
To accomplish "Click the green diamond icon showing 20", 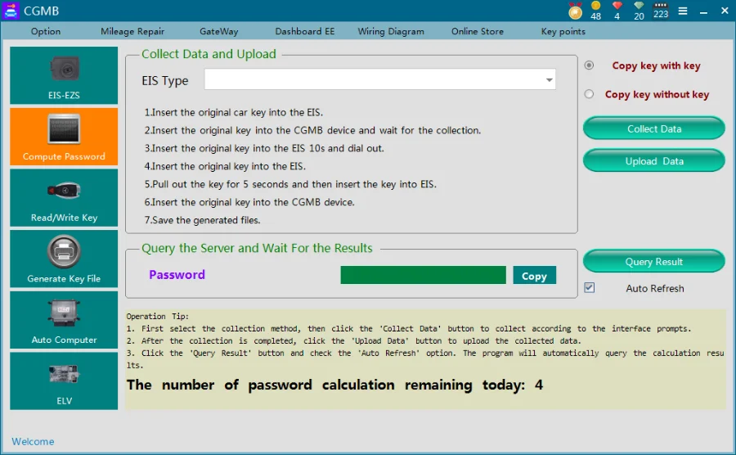I will pos(639,11).
